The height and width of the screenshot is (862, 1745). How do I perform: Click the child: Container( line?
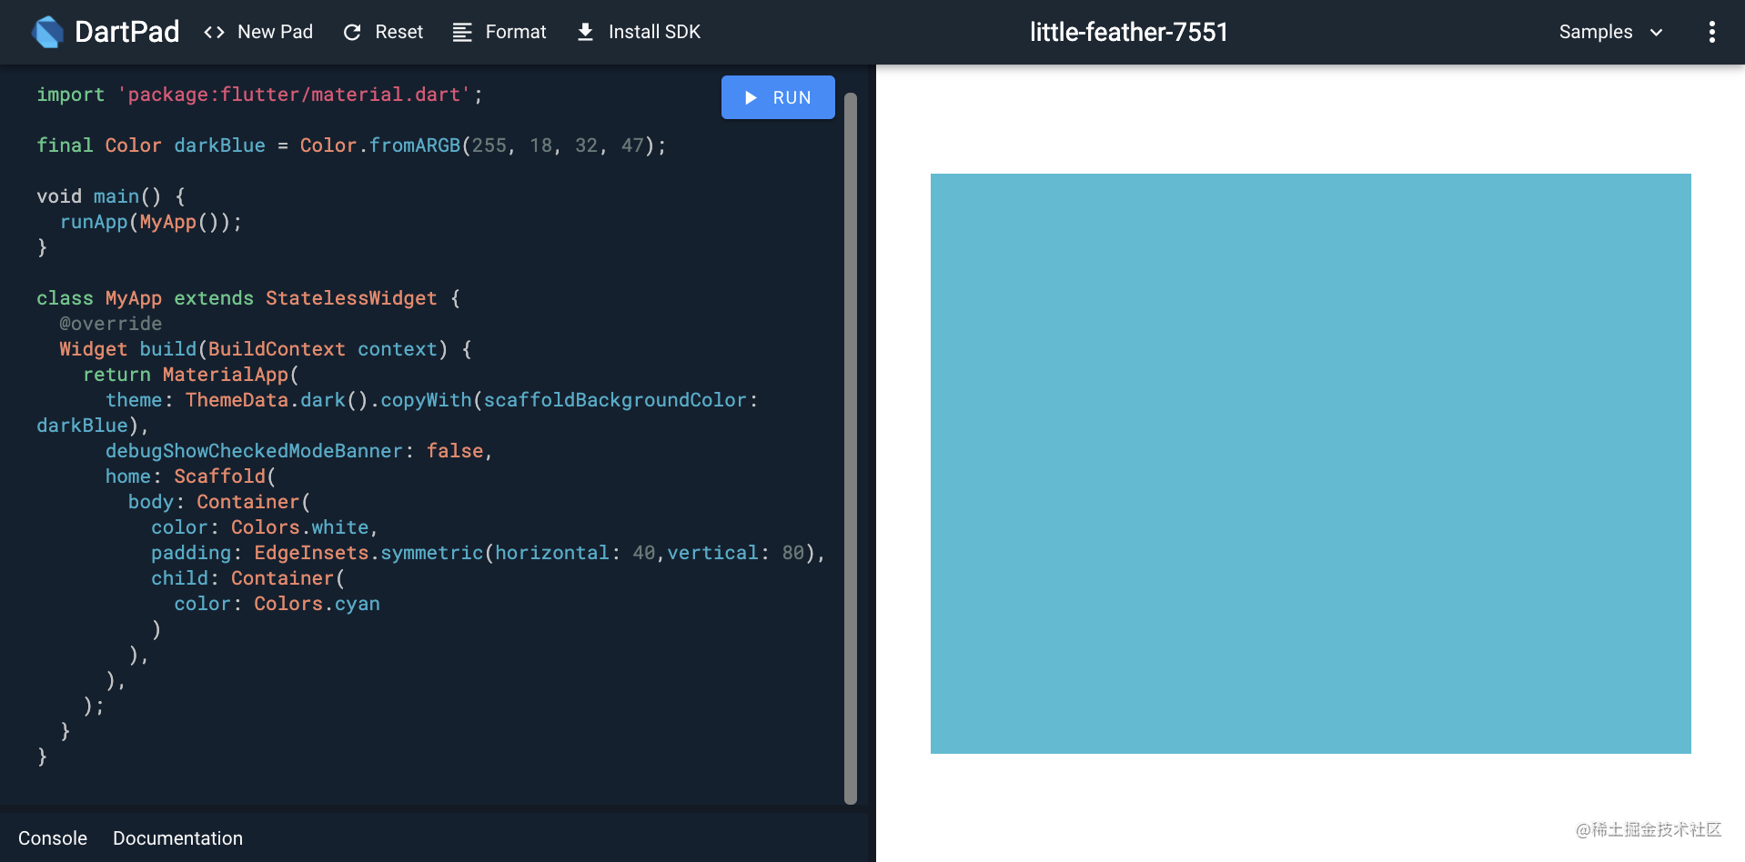248,578
